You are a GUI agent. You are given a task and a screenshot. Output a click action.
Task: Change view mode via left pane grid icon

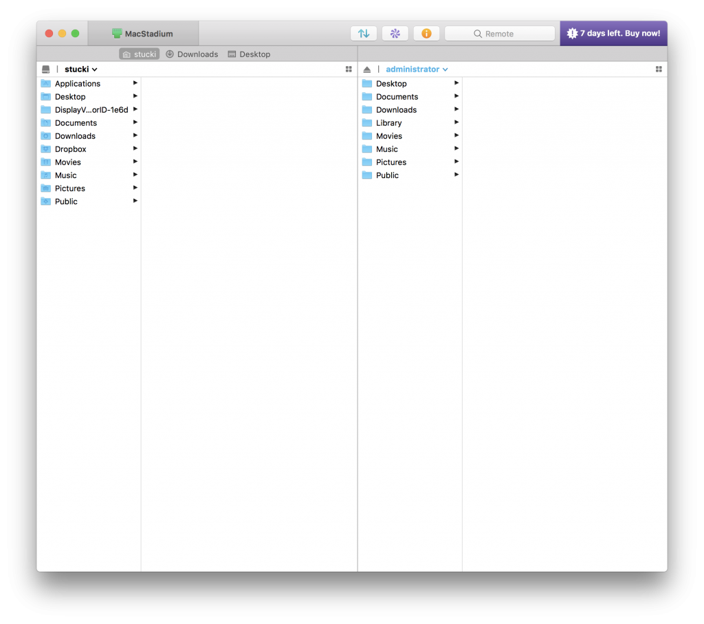(x=349, y=69)
